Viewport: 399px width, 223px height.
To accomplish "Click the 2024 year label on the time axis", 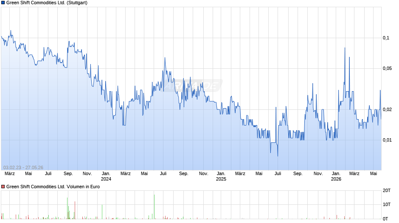I will (106, 179).
